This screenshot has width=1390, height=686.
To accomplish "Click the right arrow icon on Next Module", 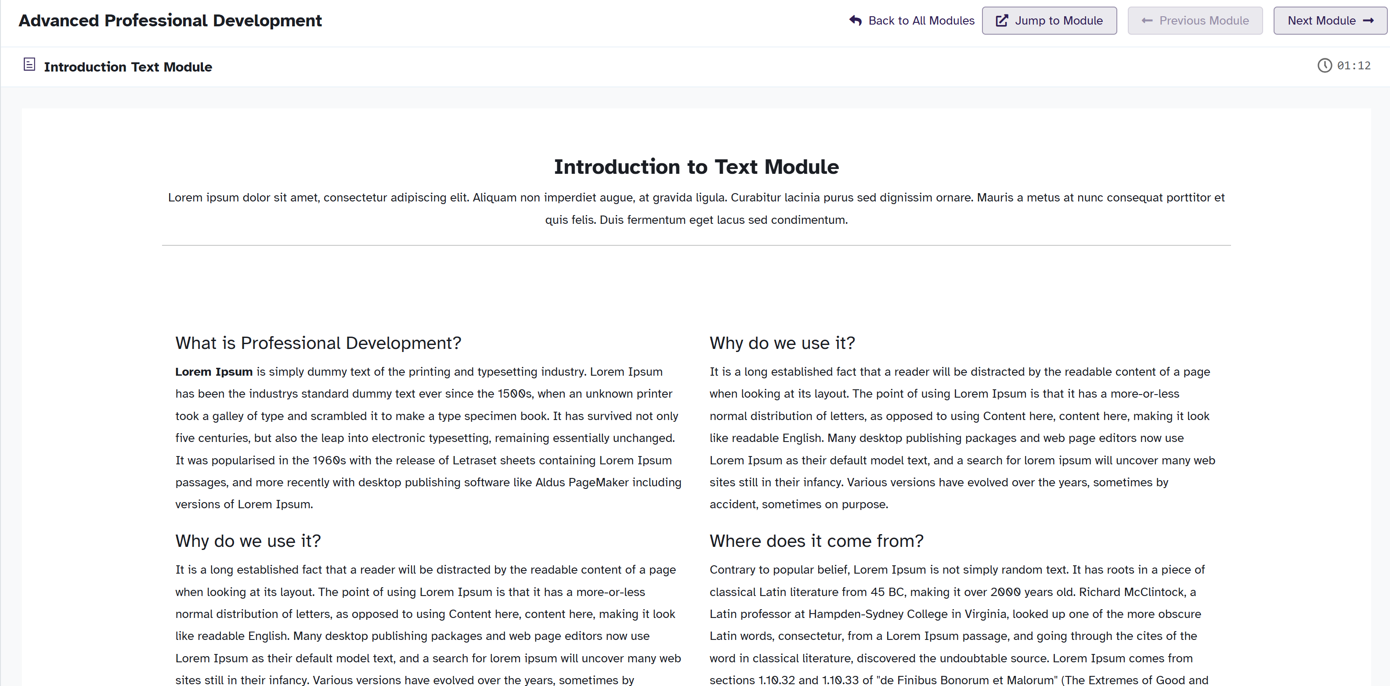I will pos(1368,21).
